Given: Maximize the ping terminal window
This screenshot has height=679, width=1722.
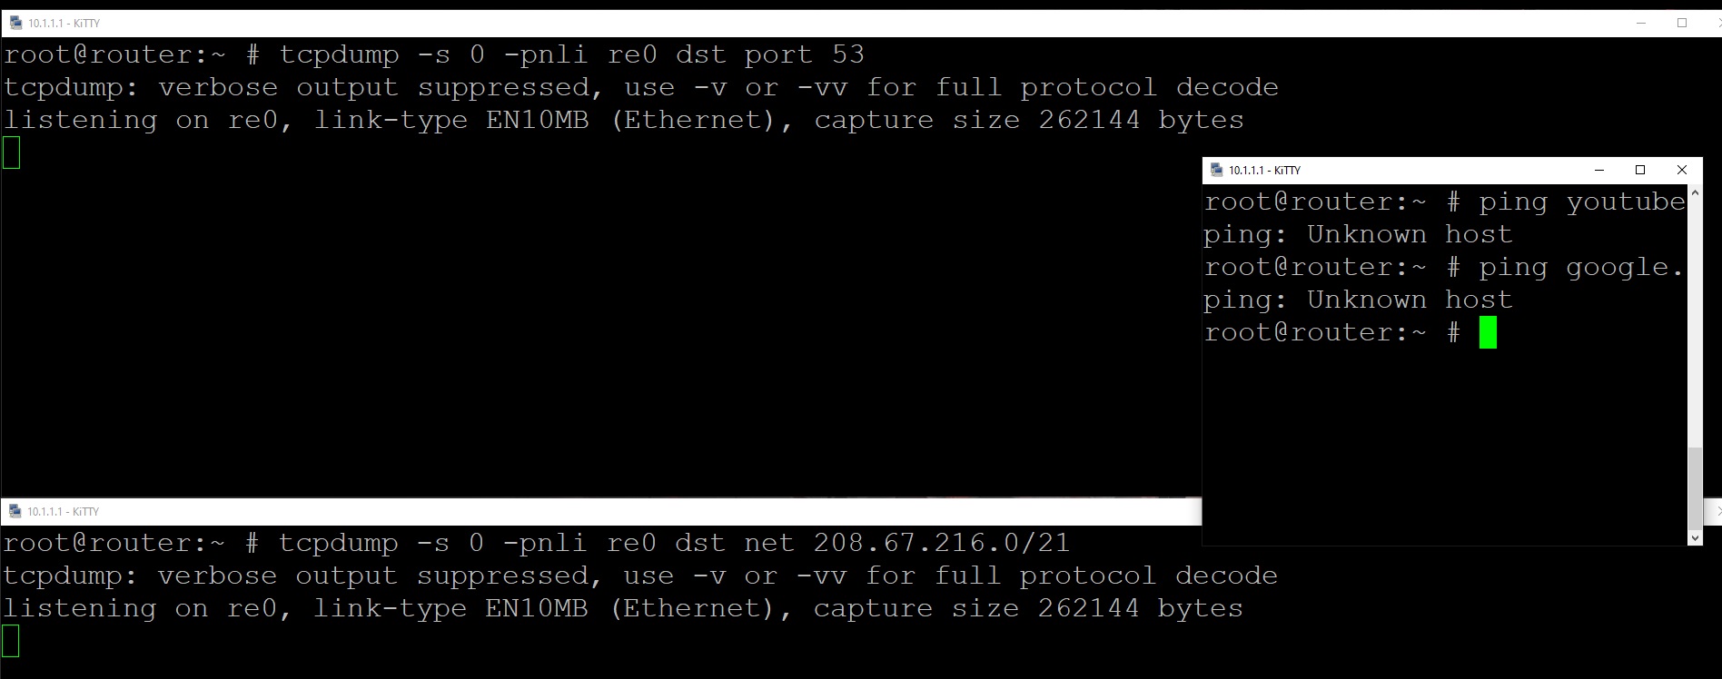Looking at the screenshot, I should (1640, 170).
